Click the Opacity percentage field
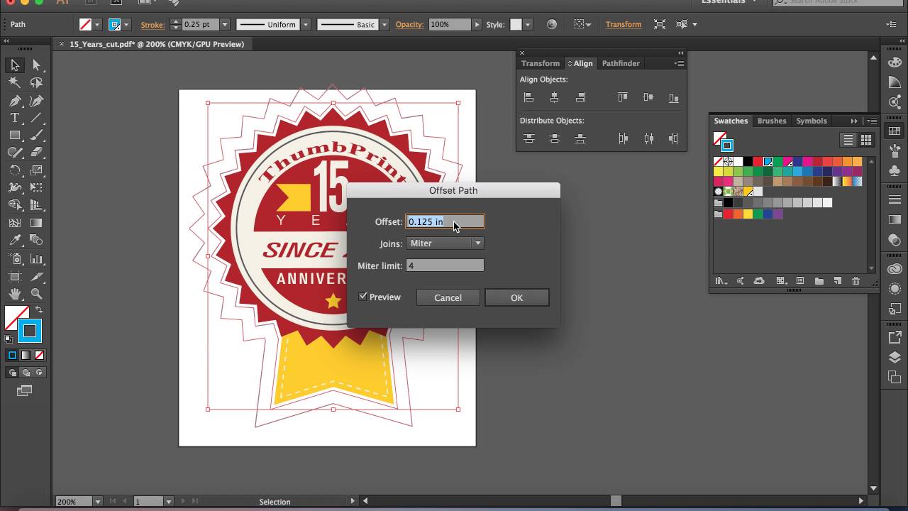908x511 pixels. [449, 24]
